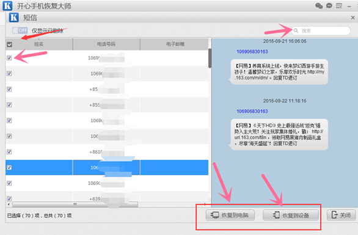Screen dimensions: 358x235
Task: Click the 关闭 button
Action: [341, 215]
